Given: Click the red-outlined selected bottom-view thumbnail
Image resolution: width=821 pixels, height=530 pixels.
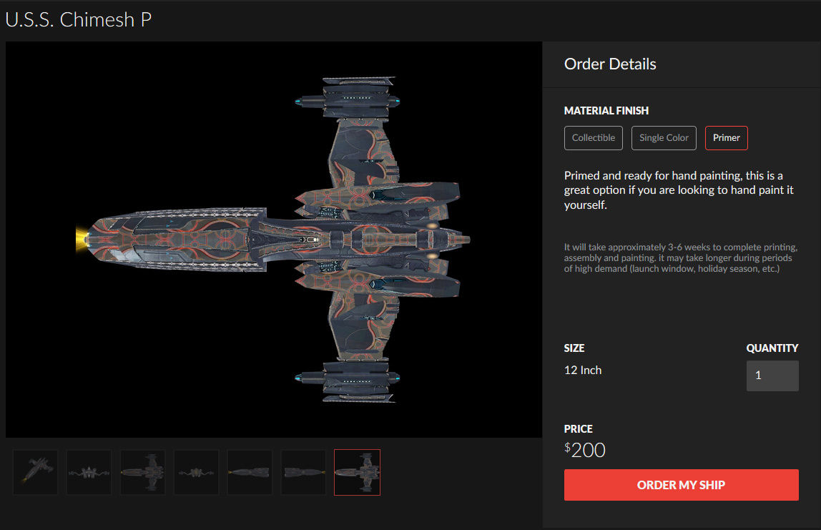Looking at the screenshot, I should tap(357, 472).
